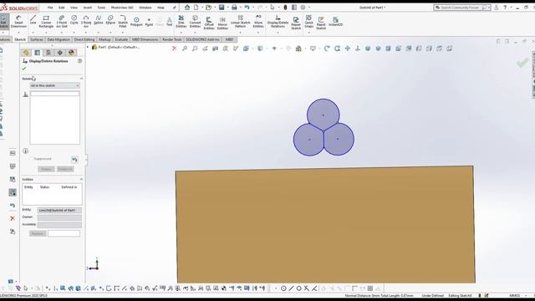Select the Ellipse tool

[x=110, y=20]
